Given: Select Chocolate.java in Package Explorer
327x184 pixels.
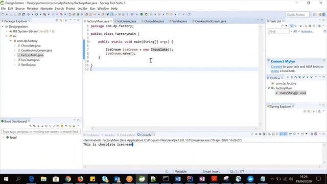Looking at the screenshot, I should [31, 45].
